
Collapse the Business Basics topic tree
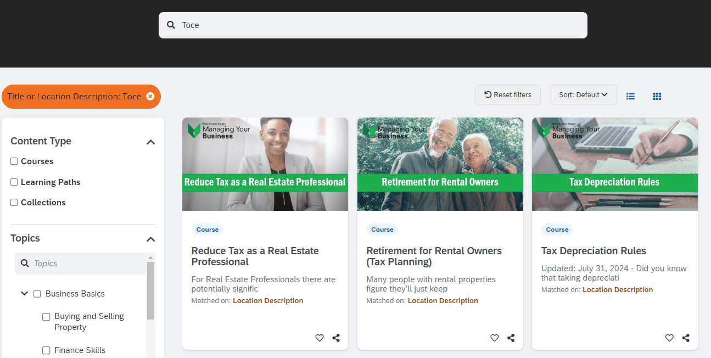coord(24,294)
